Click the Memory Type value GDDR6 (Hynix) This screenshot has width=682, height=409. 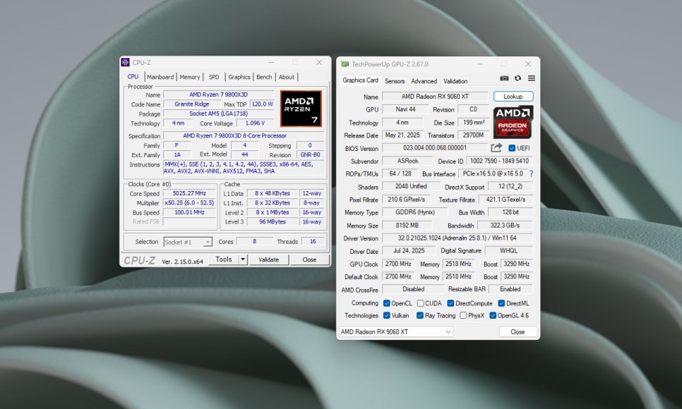[x=415, y=212]
